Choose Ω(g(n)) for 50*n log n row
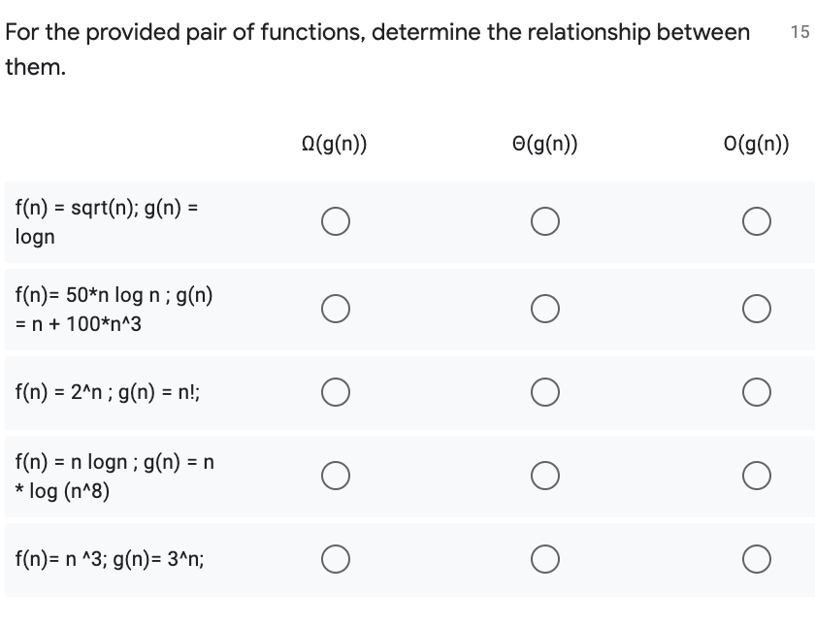This screenshot has height=627, width=815. (336, 309)
